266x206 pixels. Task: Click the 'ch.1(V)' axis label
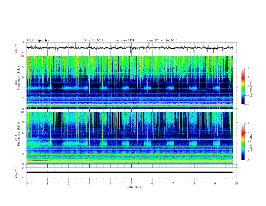point(16,48)
